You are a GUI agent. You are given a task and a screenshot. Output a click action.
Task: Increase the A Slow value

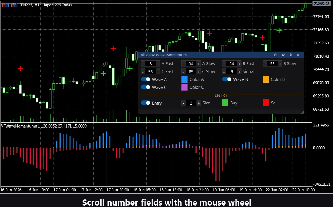[x=199, y=64]
